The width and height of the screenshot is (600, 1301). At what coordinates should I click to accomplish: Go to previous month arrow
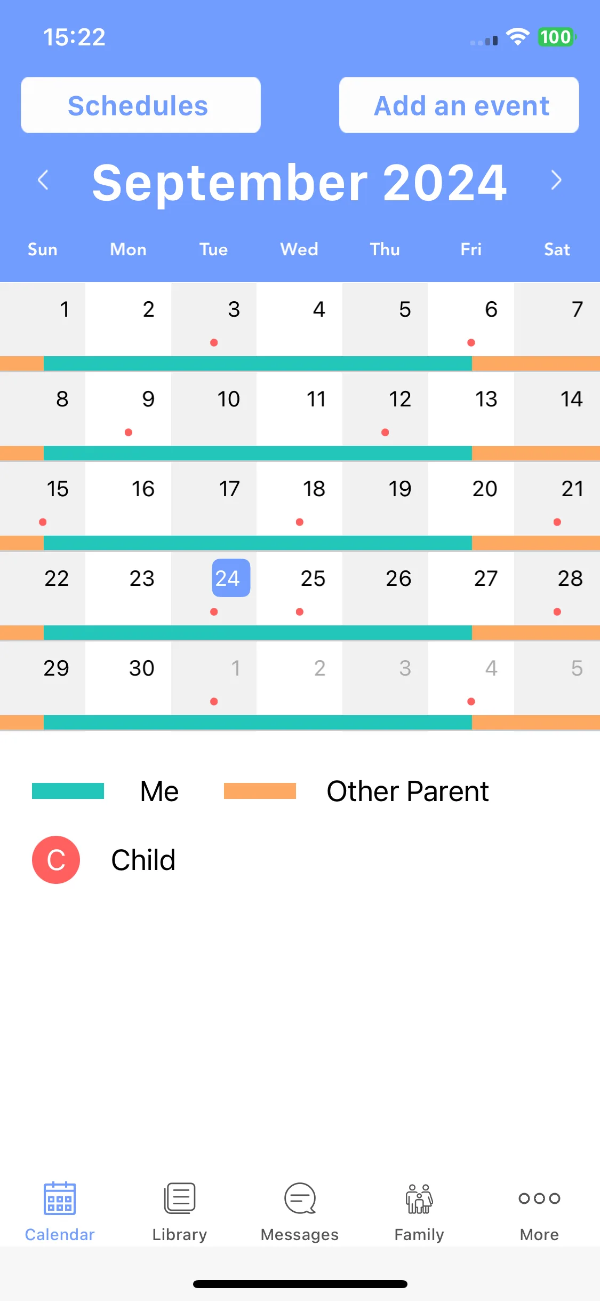43,180
